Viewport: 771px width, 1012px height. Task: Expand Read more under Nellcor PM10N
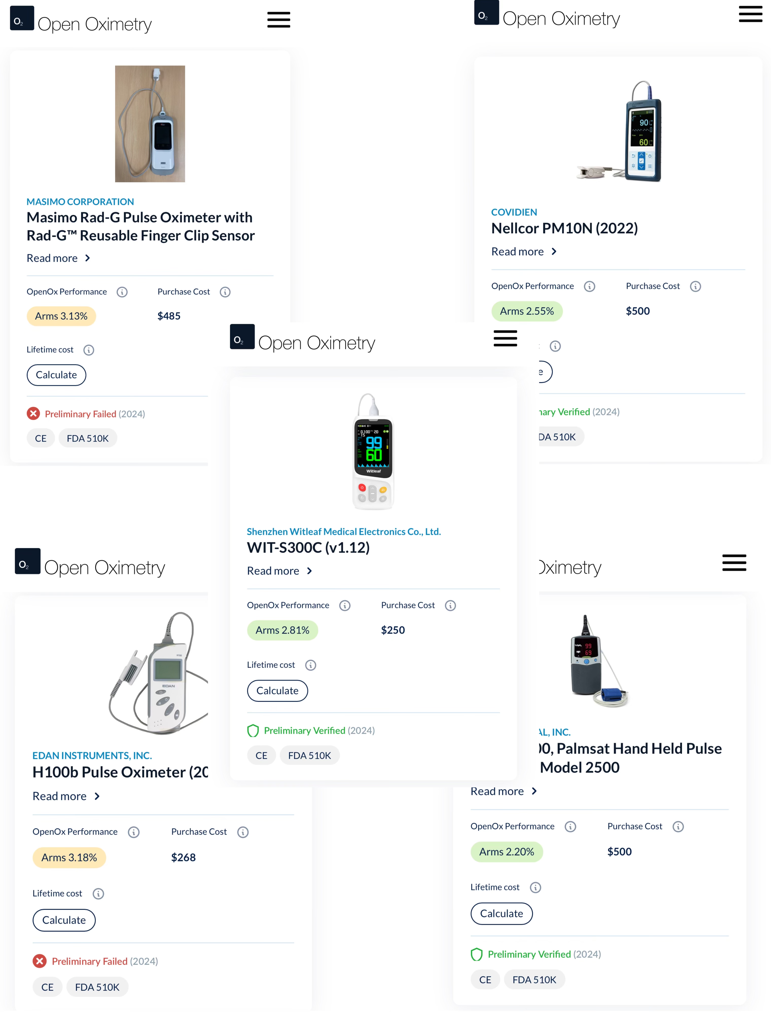[524, 252]
